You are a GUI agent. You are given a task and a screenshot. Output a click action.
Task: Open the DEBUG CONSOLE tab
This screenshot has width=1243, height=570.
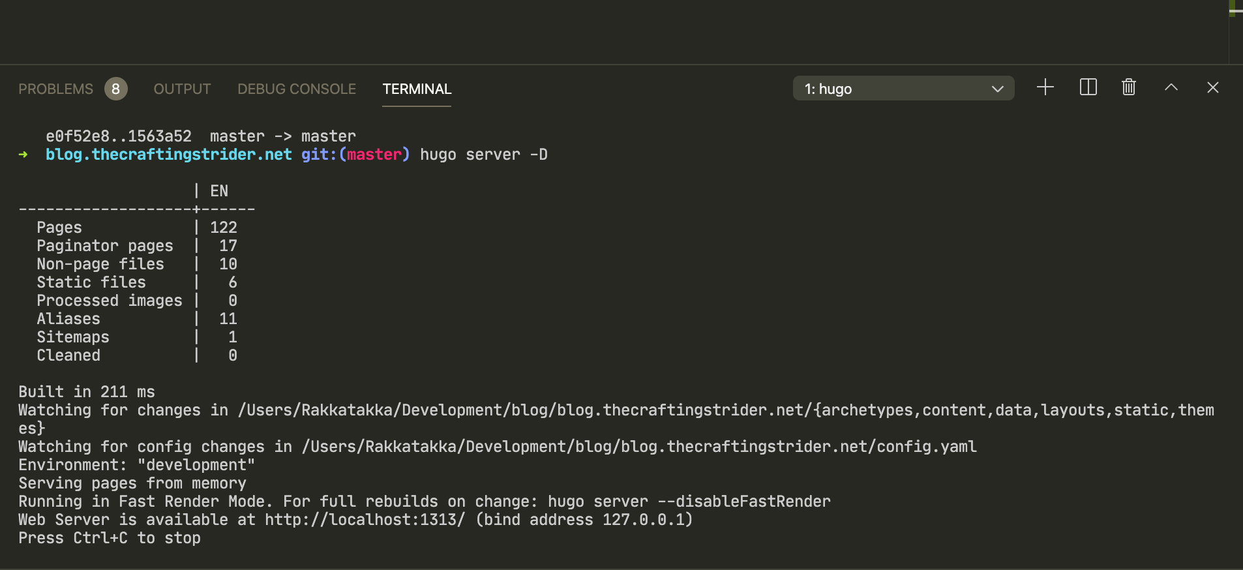(297, 89)
